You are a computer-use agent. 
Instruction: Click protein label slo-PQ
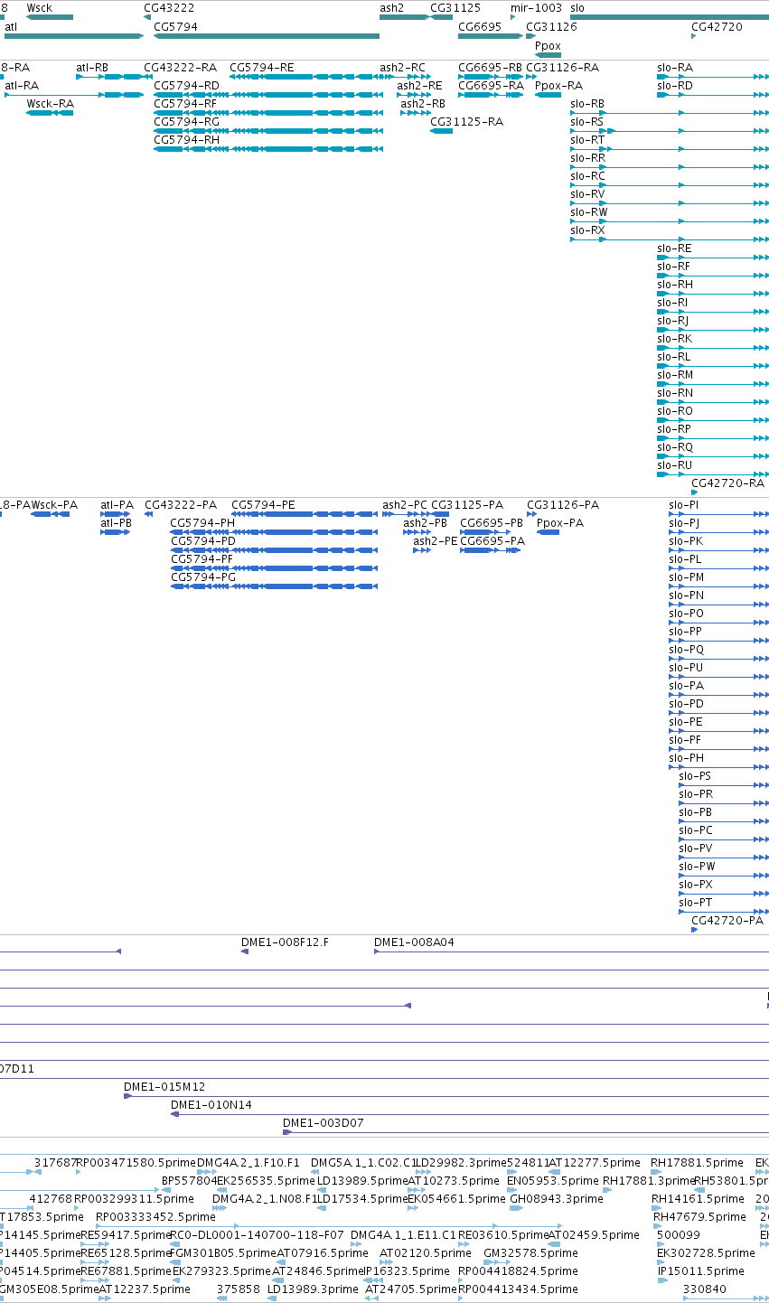pyautogui.click(x=686, y=650)
